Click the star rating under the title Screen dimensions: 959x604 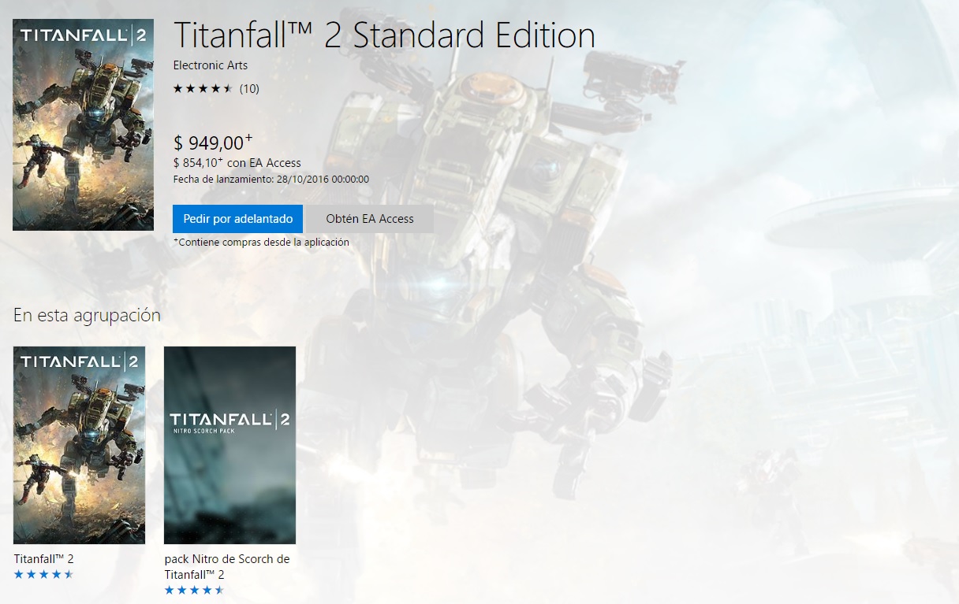[203, 88]
